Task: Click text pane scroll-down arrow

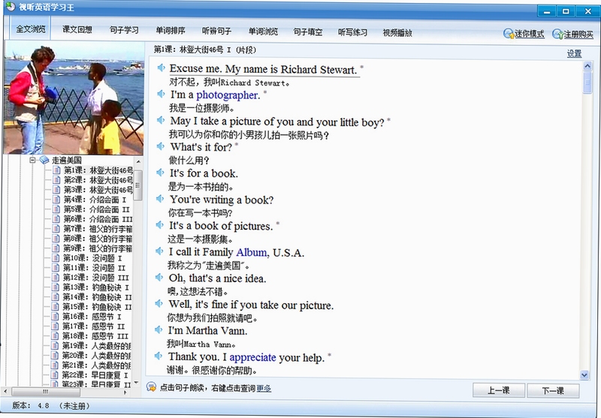Action: (x=584, y=375)
